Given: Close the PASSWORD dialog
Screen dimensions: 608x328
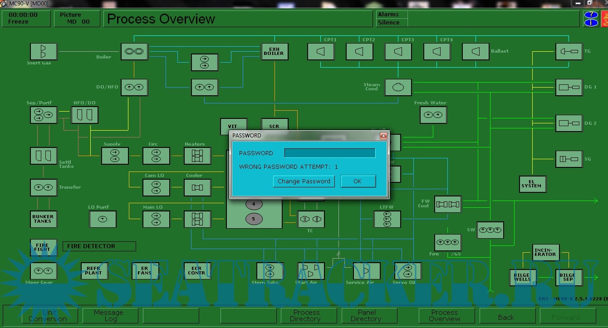Looking at the screenshot, I should tap(383, 136).
